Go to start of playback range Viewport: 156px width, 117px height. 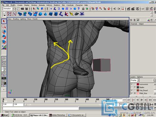(125, 100)
